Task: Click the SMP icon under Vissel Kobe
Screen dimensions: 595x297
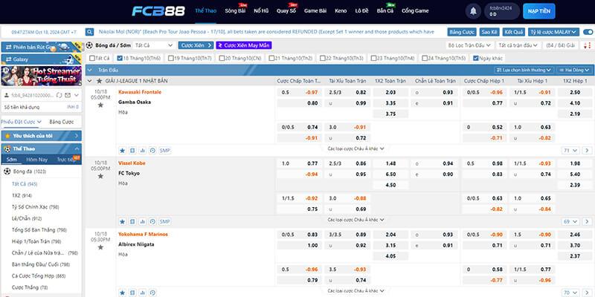Action: [164, 221]
